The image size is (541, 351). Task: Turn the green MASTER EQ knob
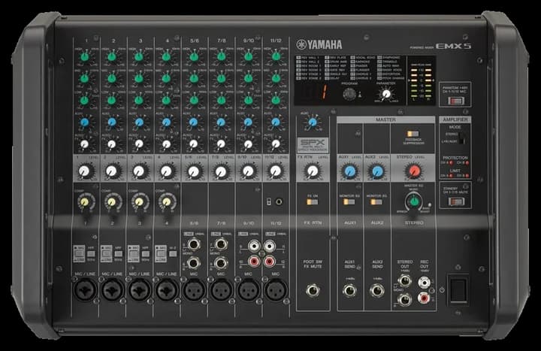[x=414, y=201]
